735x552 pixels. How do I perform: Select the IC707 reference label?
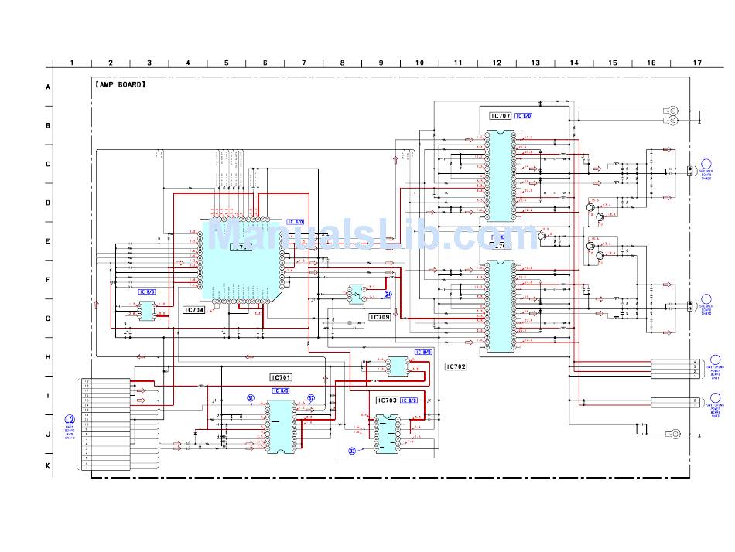[500, 116]
